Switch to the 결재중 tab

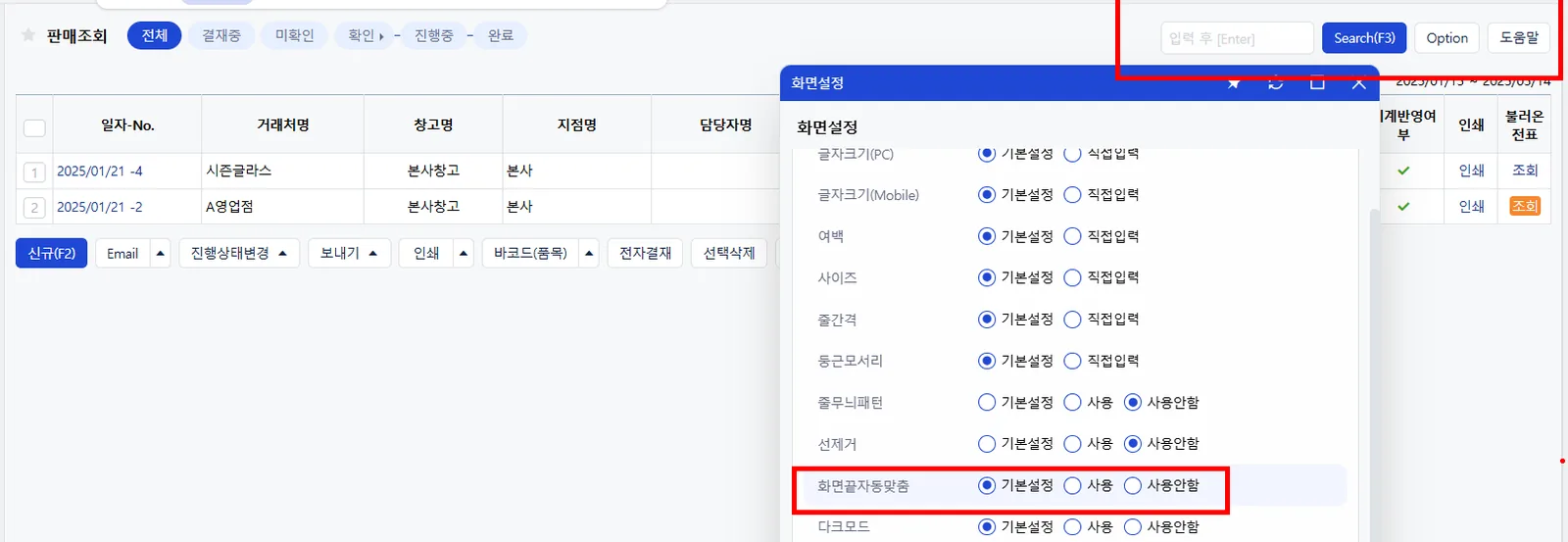click(221, 35)
